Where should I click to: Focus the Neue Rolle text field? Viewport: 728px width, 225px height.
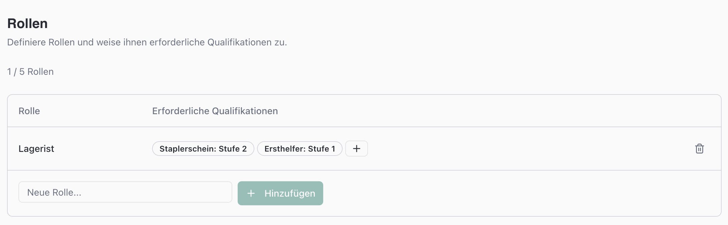point(125,192)
